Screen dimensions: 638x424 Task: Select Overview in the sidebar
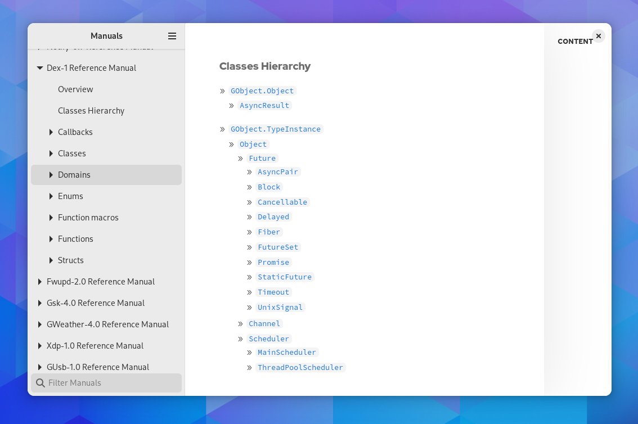(75, 89)
